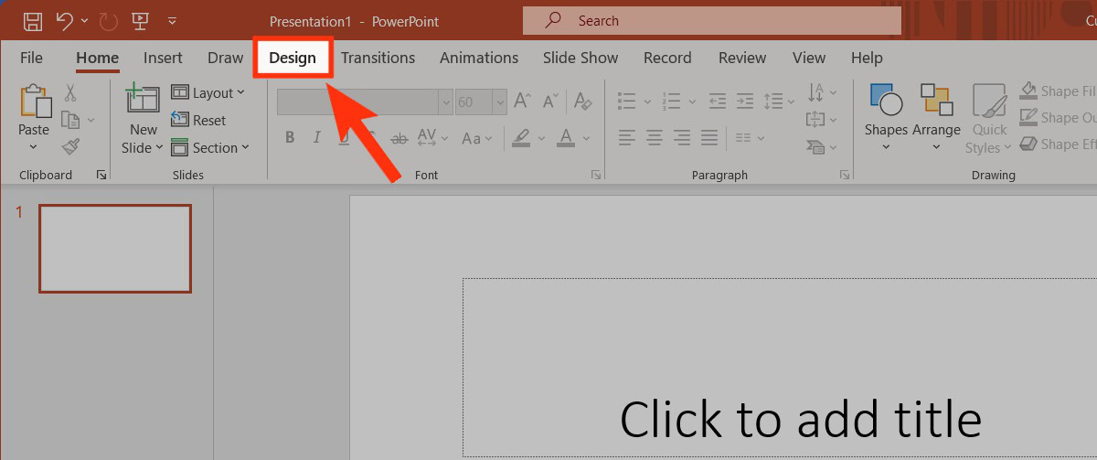
Task: Center the text
Action: (x=654, y=138)
